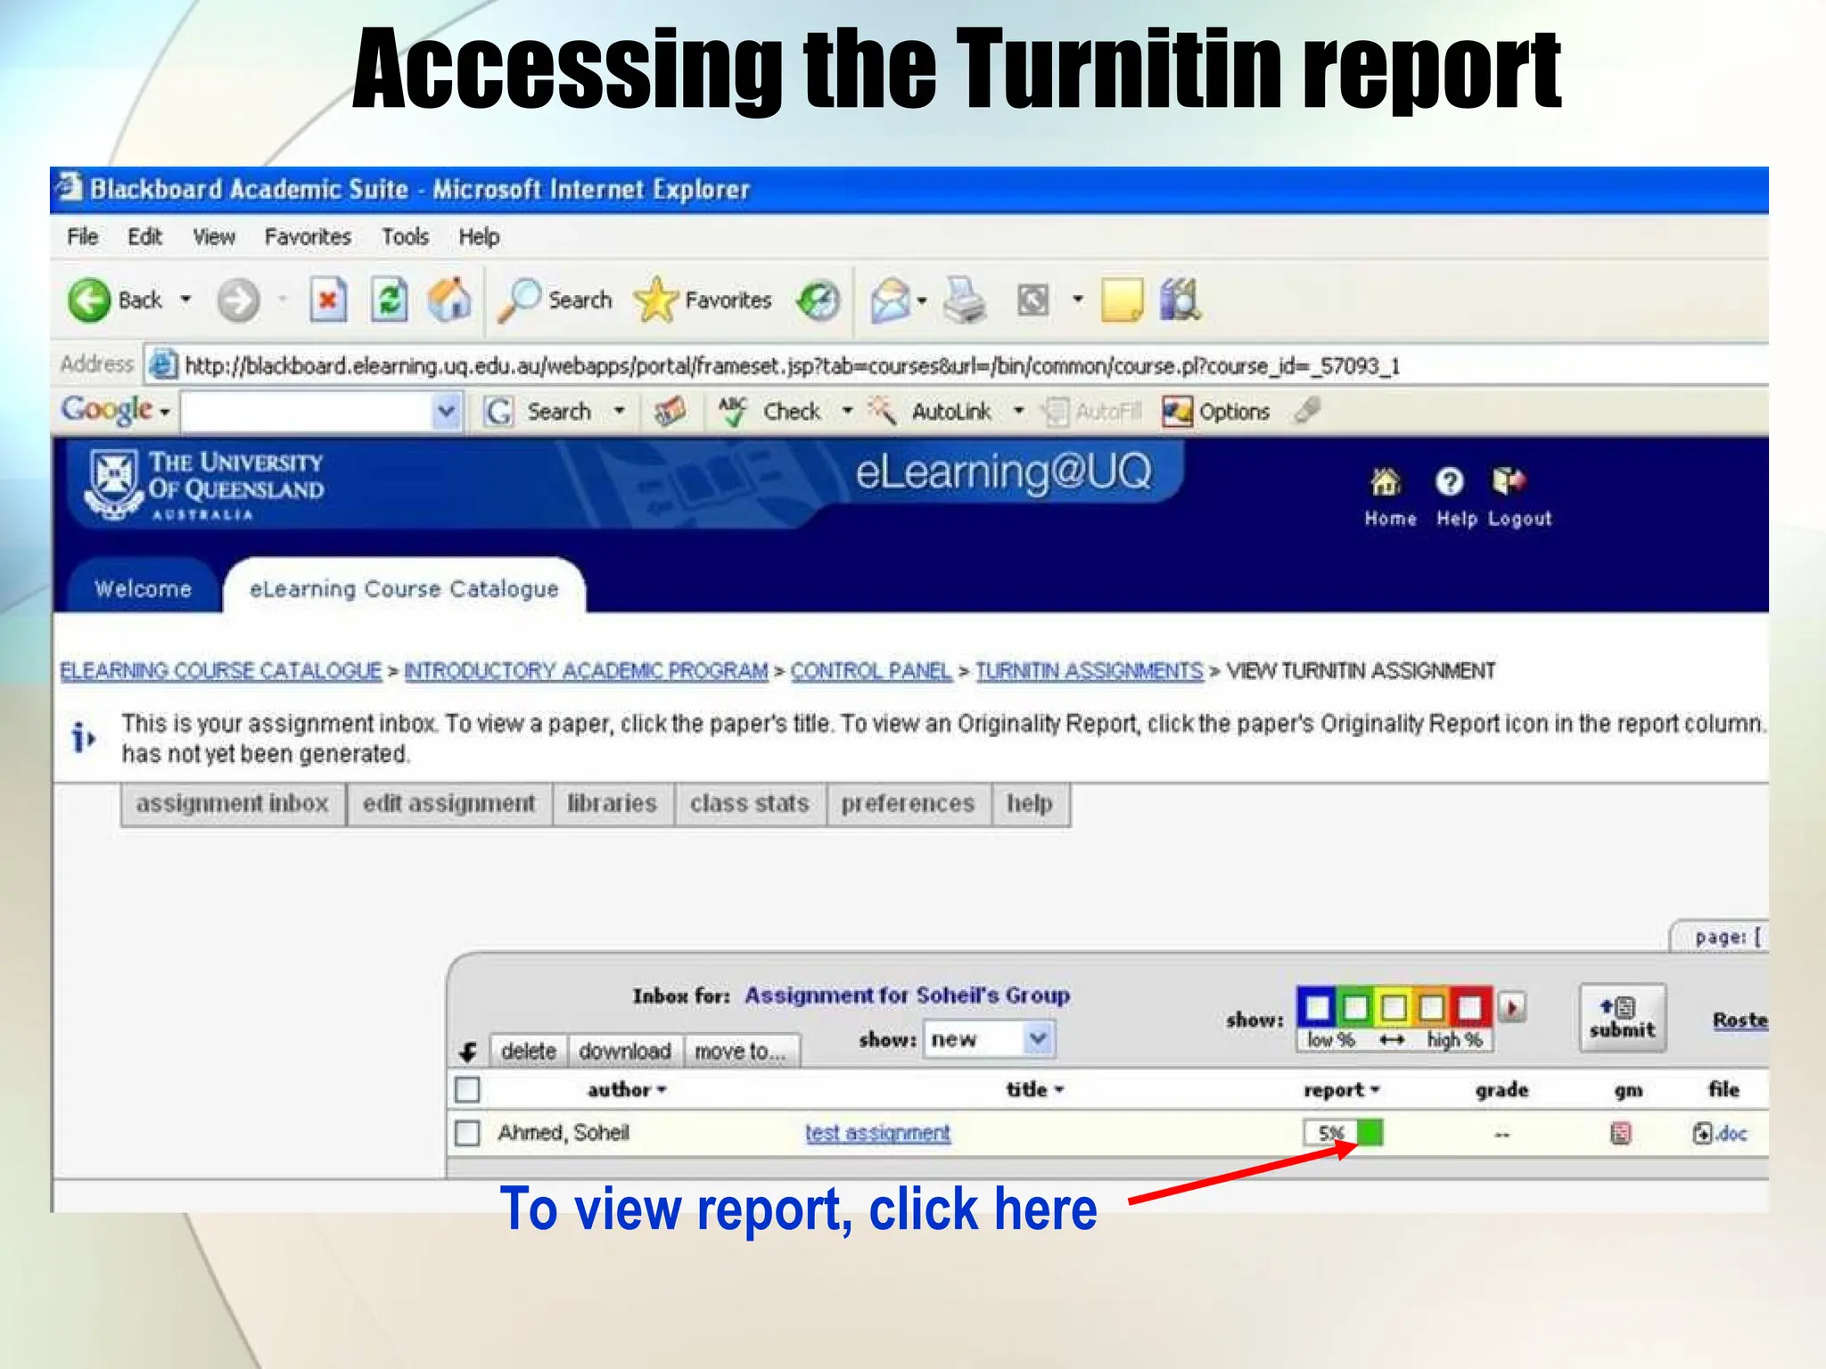Click the arrow beside the color filter boxes
The image size is (1826, 1369).
click(1511, 1008)
